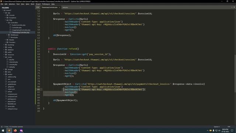Expand the resources folder

click(x=4, y=55)
